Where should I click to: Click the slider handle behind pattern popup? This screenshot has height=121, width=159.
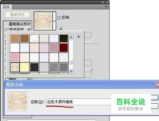coord(91,69)
